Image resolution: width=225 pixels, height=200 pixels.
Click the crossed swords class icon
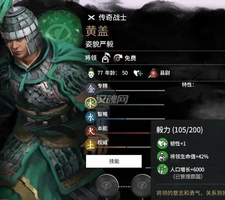click(91, 18)
